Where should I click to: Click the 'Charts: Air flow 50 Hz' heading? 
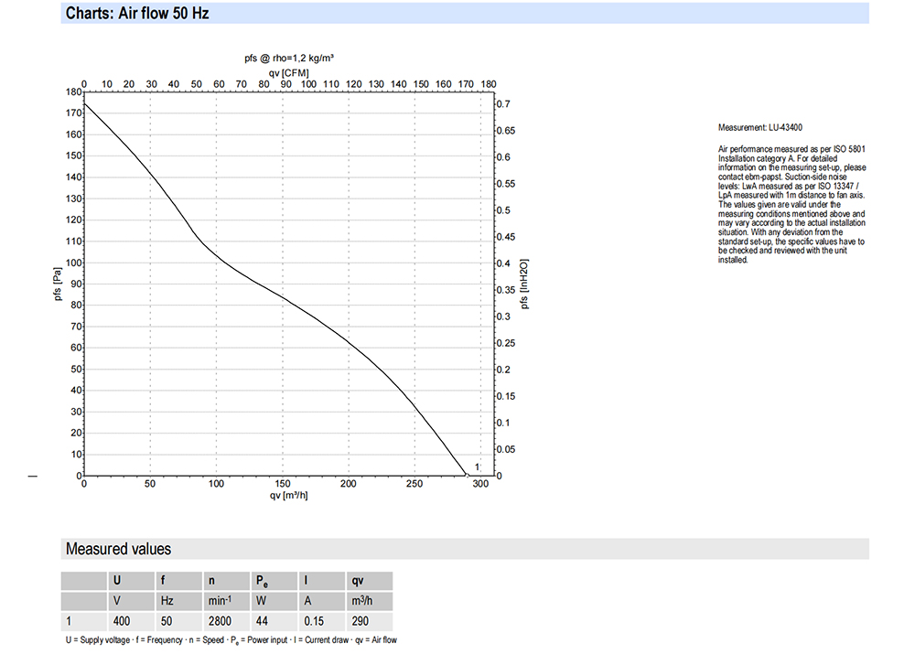pos(137,13)
